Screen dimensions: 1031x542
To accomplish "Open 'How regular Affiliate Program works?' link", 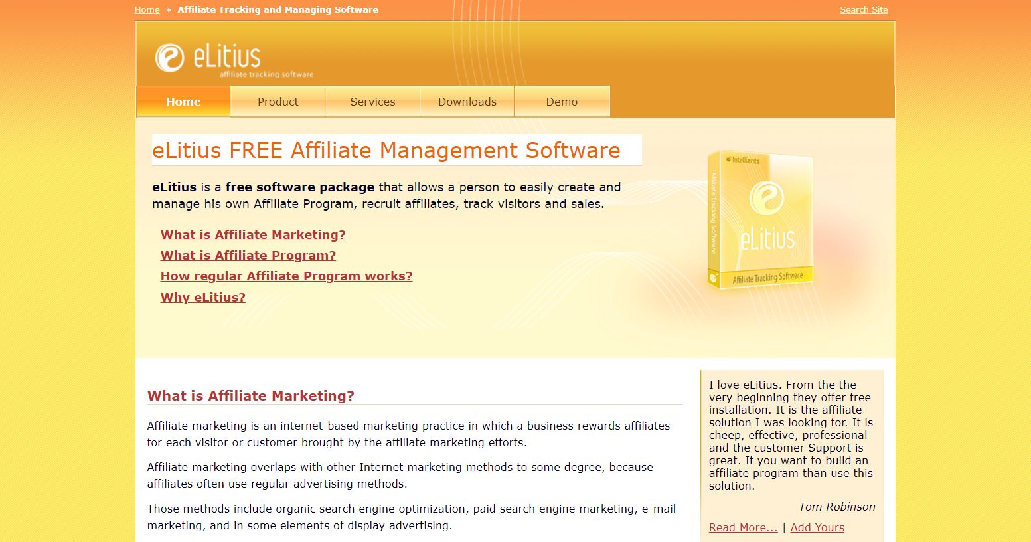I will coord(286,276).
